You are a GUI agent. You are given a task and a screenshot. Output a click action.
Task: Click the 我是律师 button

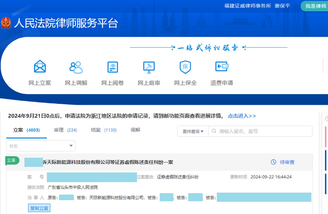[315, 6]
